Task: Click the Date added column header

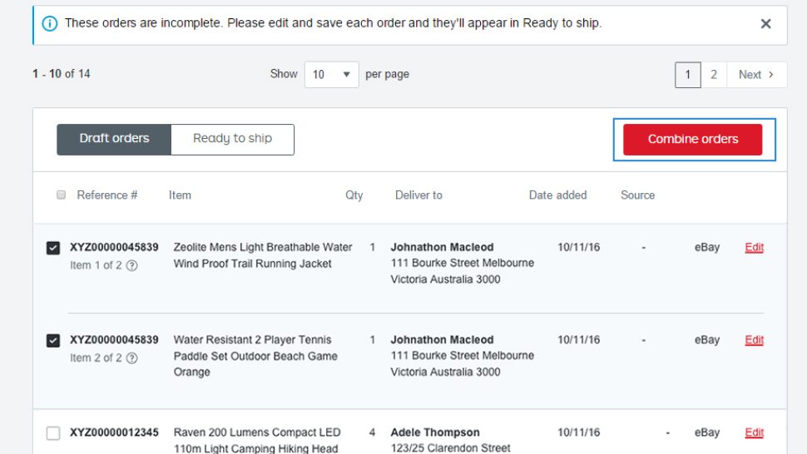Action: click(557, 195)
